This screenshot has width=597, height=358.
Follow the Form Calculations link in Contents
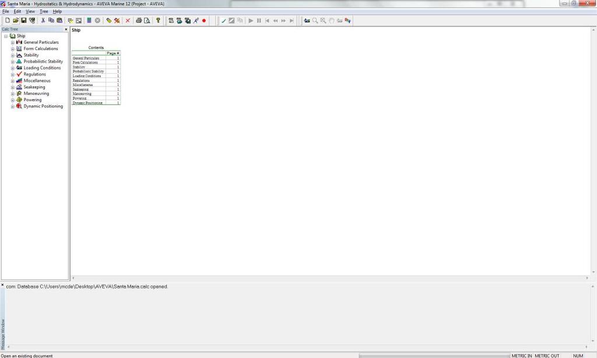click(85, 62)
